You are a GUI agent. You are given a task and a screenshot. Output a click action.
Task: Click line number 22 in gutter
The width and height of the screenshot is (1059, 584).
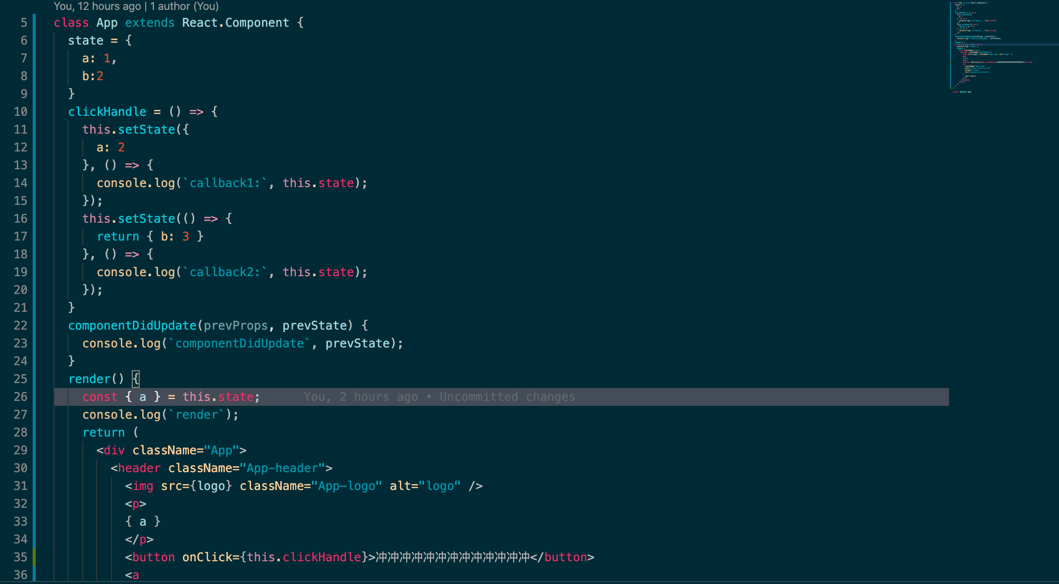(x=20, y=326)
